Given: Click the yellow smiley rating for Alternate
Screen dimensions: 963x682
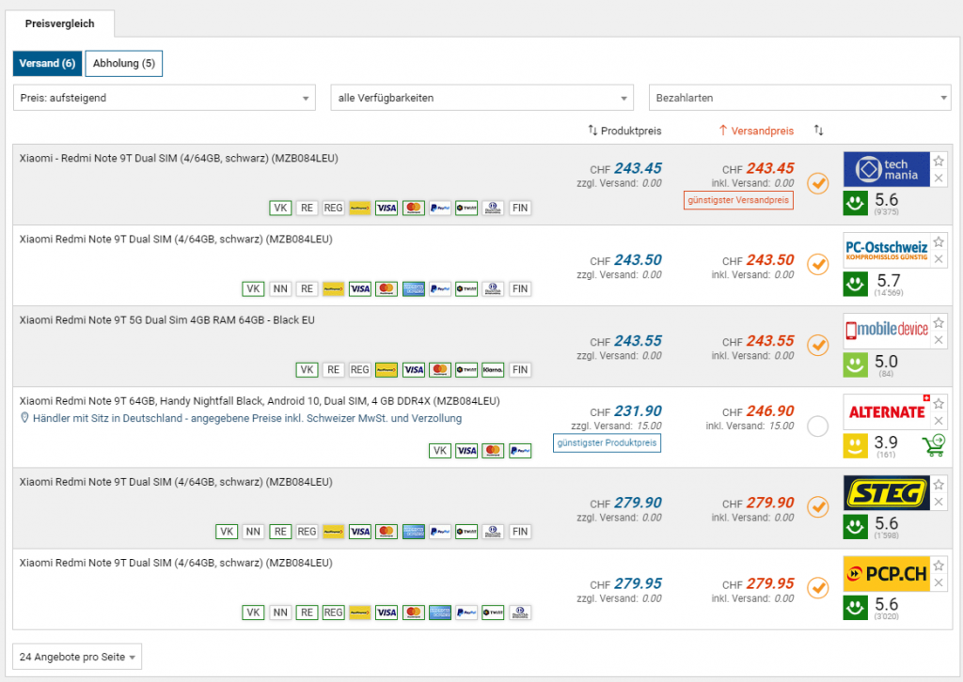Looking at the screenshot, I should [x=855, y=445].
